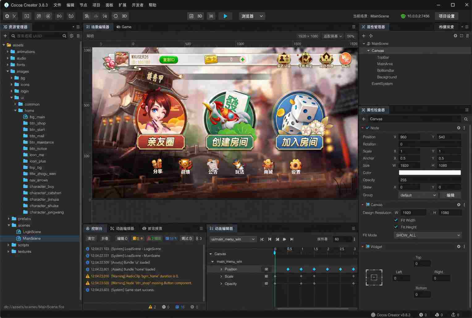472x318 pixels.
Task: Click the Wi-Fi preview address icon
Action: coord(403,16)
